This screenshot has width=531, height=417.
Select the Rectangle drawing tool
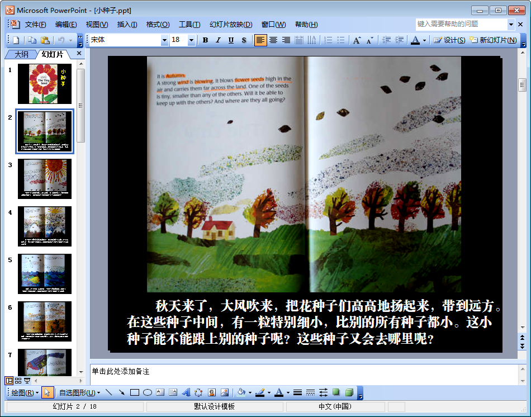(x=135, y=392)
